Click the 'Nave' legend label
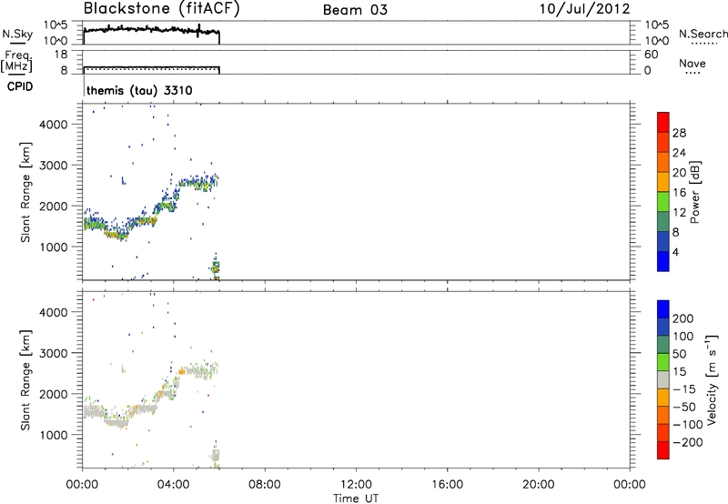This screenshot has width=728, height=504. [x=692, y=63]
